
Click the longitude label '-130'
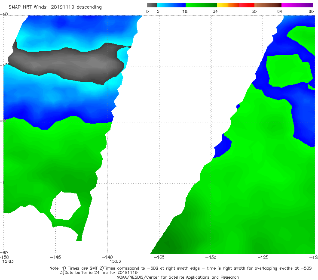(211, 257)
